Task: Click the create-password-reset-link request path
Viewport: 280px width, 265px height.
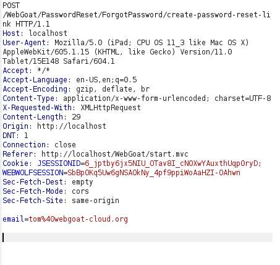Action: click(136, 19)
